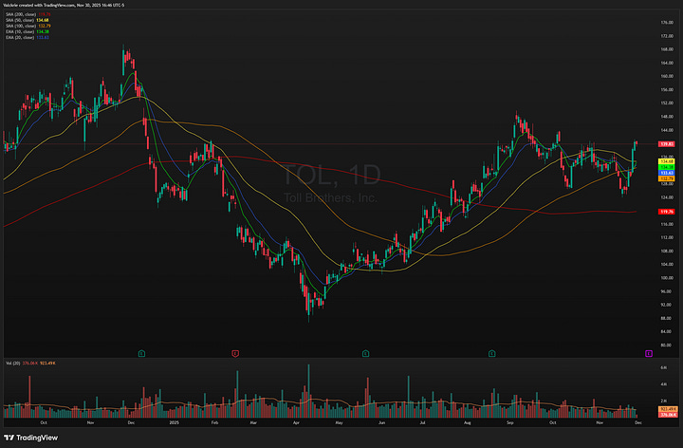Viewport: 683px width, 448px height.
Task: Open the May earnings marker icon
Action: 365,353
